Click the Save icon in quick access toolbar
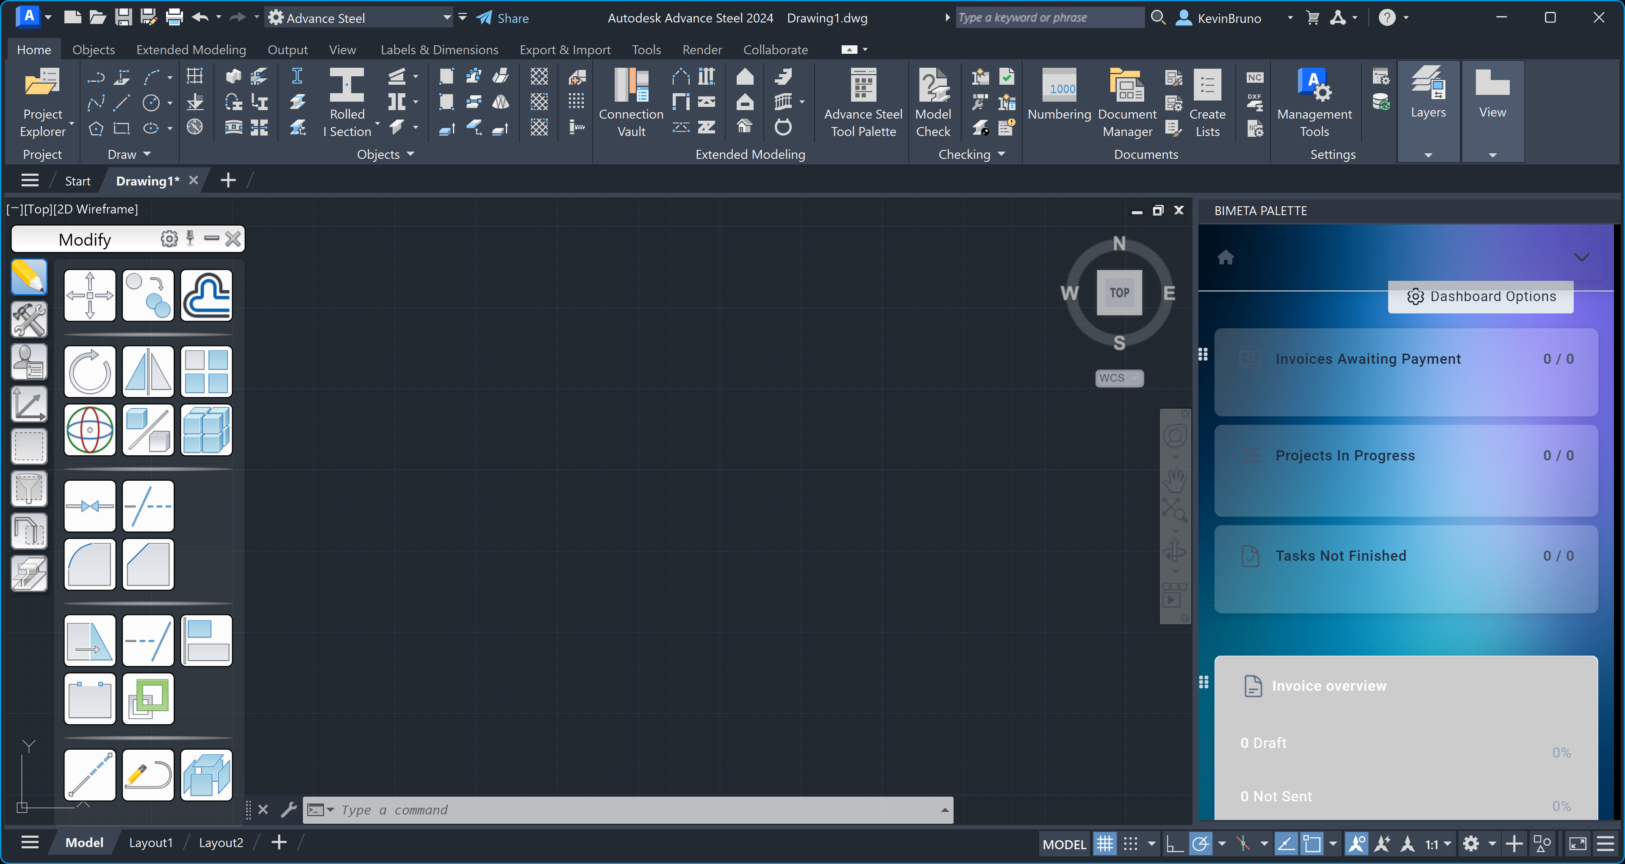This screenshot has height=864, width=1625. 123,18
